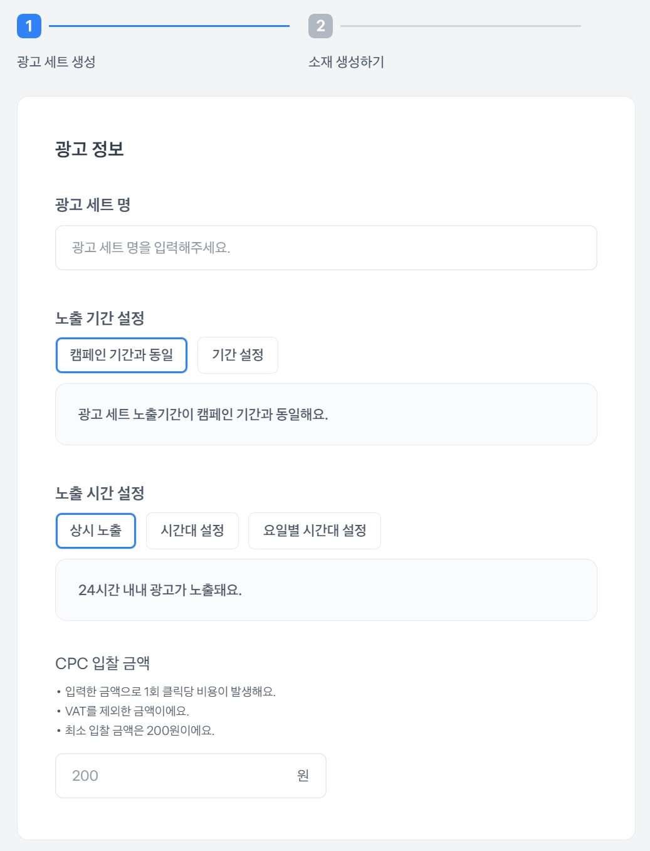Focus the 광고 세트 명 text field

tap(326, 248)
